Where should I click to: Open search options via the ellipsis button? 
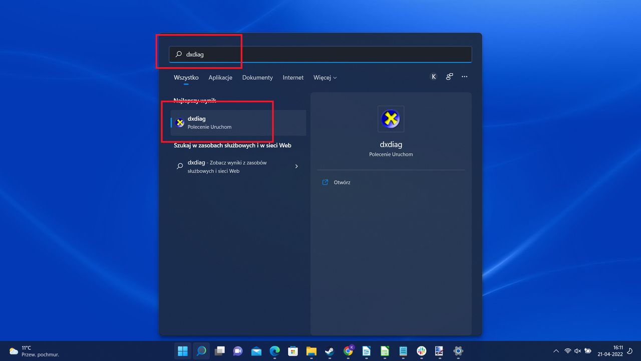pos(464,77)
